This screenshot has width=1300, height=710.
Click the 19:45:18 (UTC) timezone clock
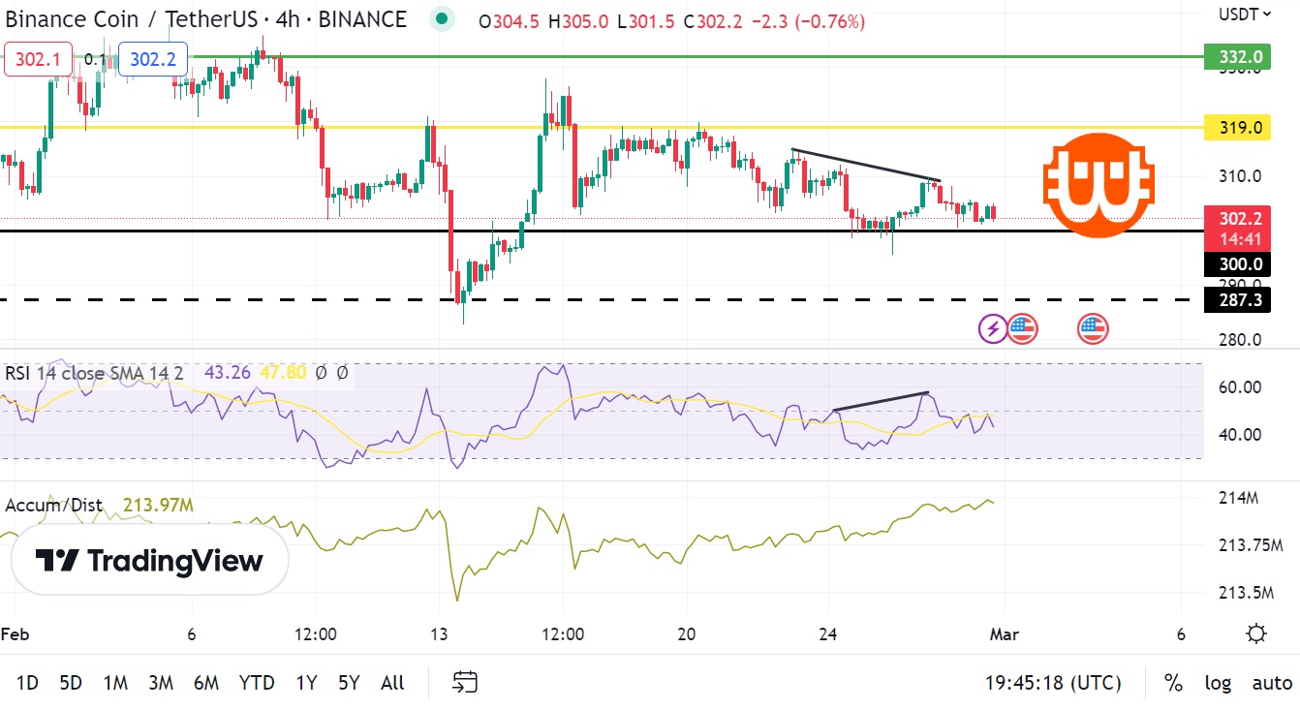pos(1053,683)
